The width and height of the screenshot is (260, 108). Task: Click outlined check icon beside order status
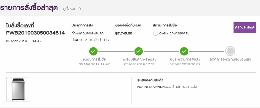click(155, 34)
